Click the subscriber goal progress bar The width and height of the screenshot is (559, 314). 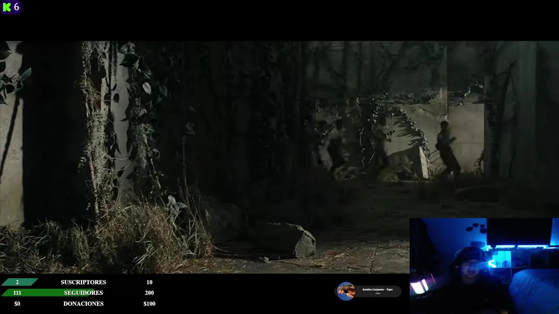pos(19,282)
